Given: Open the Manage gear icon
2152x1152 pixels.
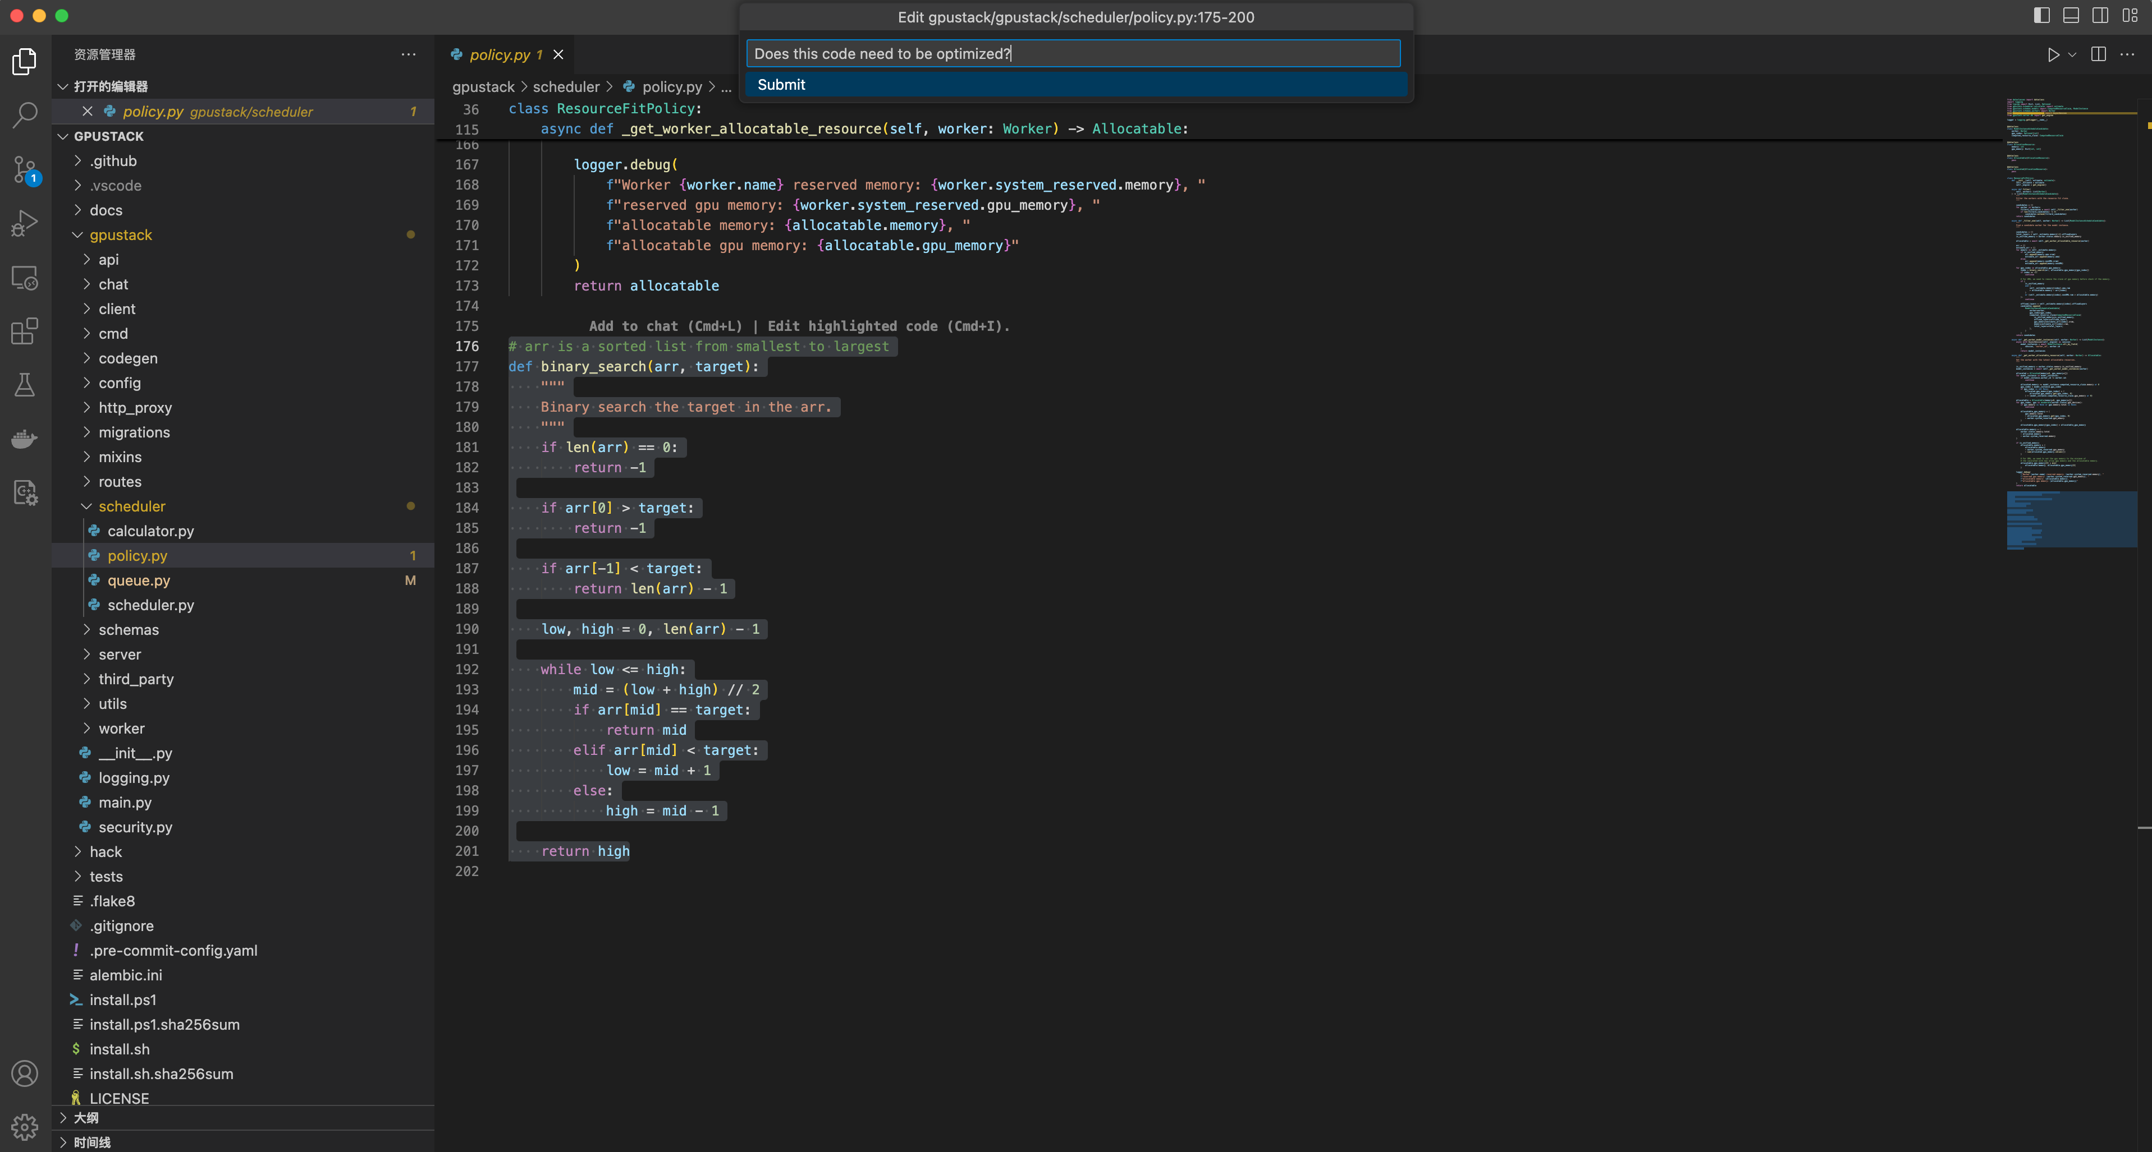Looking at the screenshot, I should coord(25,1127).
